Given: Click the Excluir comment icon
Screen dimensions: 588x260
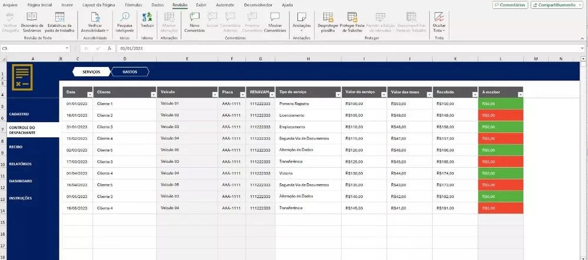Looking at the screenshot, I should pyautogui.click(x=212, y=17).
